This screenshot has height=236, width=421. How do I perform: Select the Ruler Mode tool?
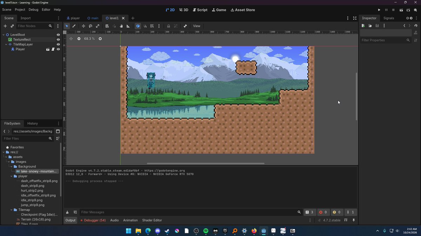point(128,26)
